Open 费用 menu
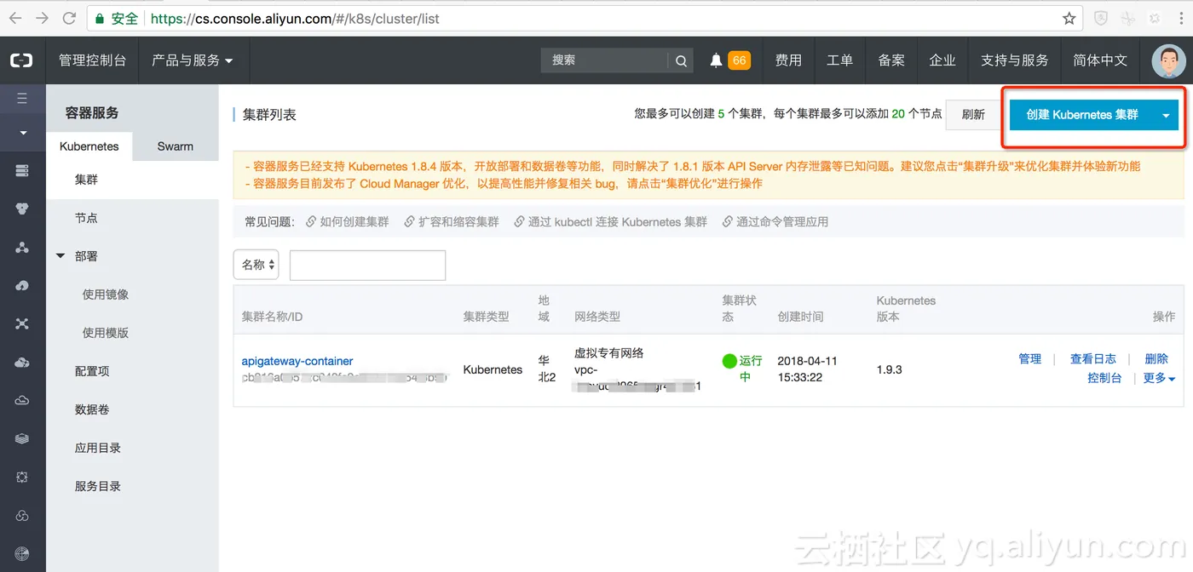The height and width of the screenshot is (572, 1193). [788, 60]
